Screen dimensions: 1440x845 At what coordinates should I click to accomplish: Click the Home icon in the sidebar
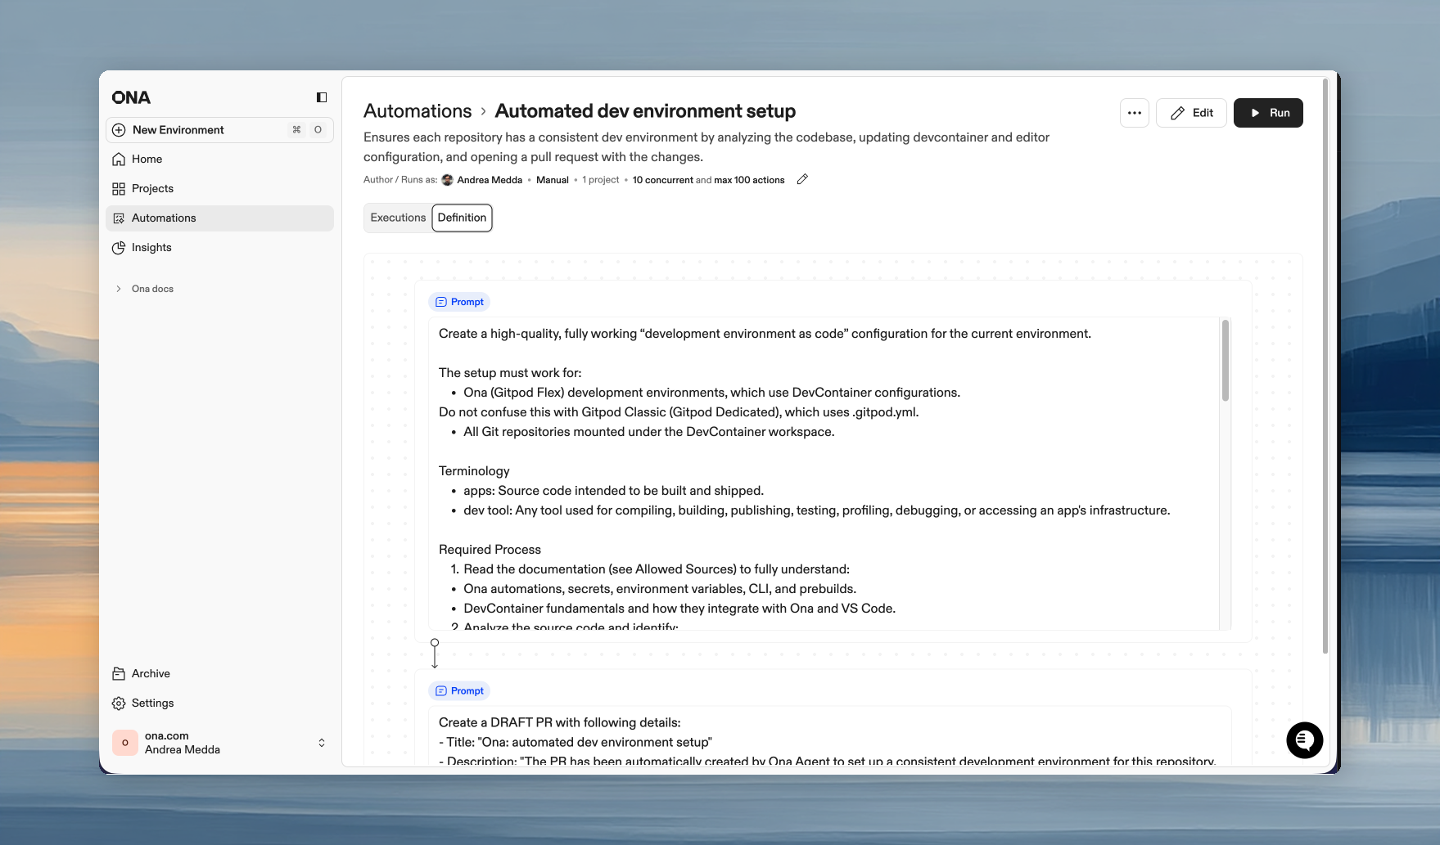pos(119,159)
